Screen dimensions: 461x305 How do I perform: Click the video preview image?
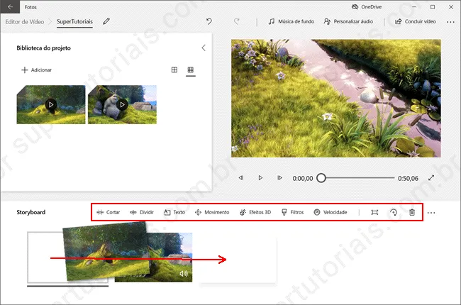coord(335,98)
